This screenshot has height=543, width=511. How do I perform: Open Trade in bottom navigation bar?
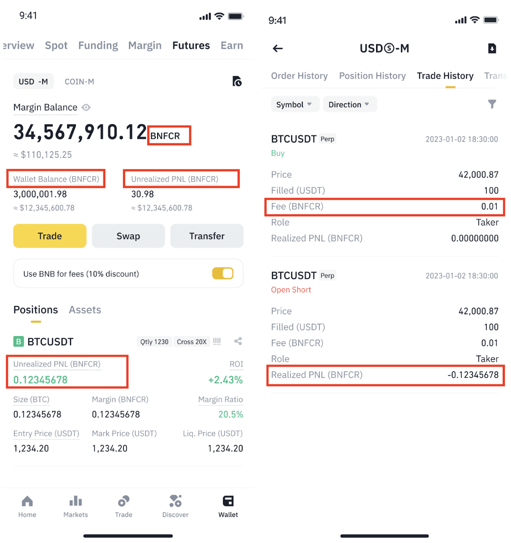coord(124,506)
